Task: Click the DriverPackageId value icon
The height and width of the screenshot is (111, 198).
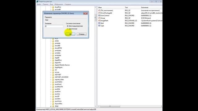Action: click(99, 13)
